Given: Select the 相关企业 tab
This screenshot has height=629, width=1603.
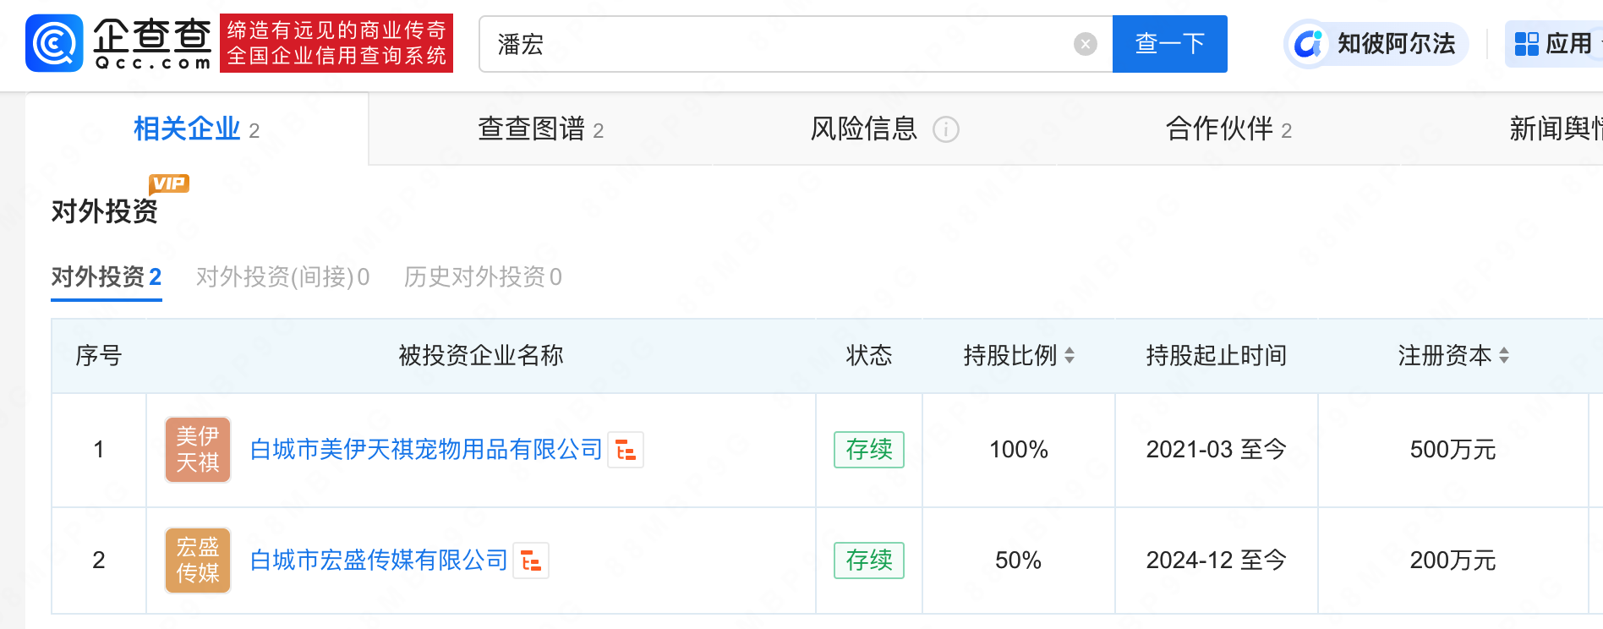Looking at the screenshot, I should (x=196, y=129).
